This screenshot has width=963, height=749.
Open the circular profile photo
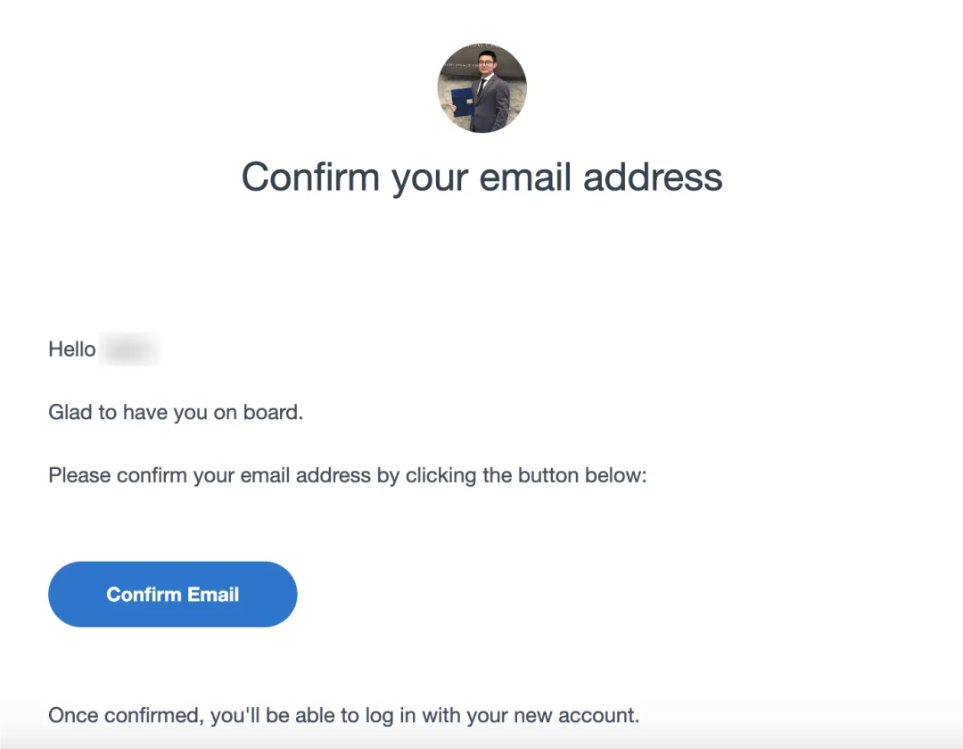click(482, 87)
